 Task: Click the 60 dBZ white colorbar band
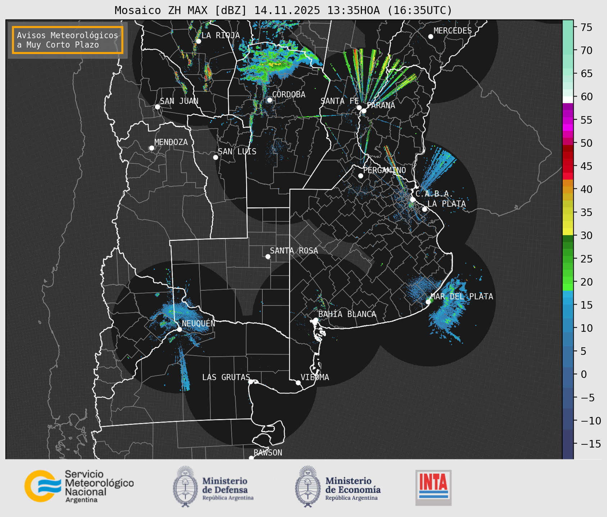567,99
